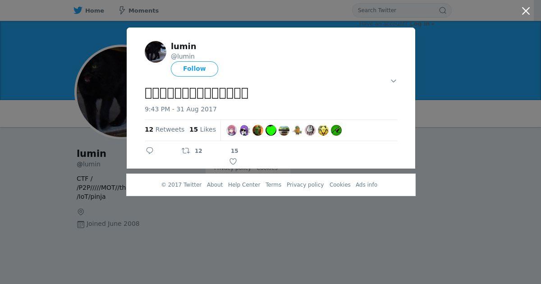This screenshot has width=541, height=284.
Task: View the 15 Likes list
Action: click(x=202, y=129)
